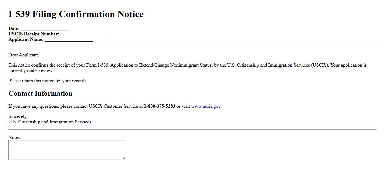Click the 1-800-375-5283 phone number
The height and width of the screenshot is (195, 385).
coord(159,106)
